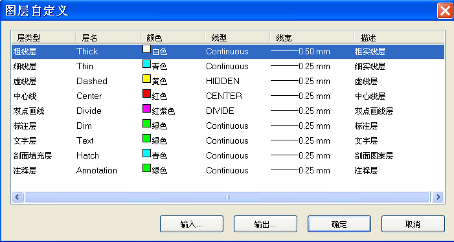Click the magenta swatch of Divide layer
454x242 pixels.
pos(146,109)
